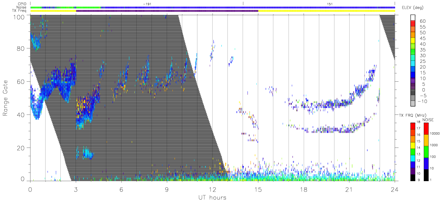
Task: Click the purple segment of TX Freq bar
Action: coord(167,11)
